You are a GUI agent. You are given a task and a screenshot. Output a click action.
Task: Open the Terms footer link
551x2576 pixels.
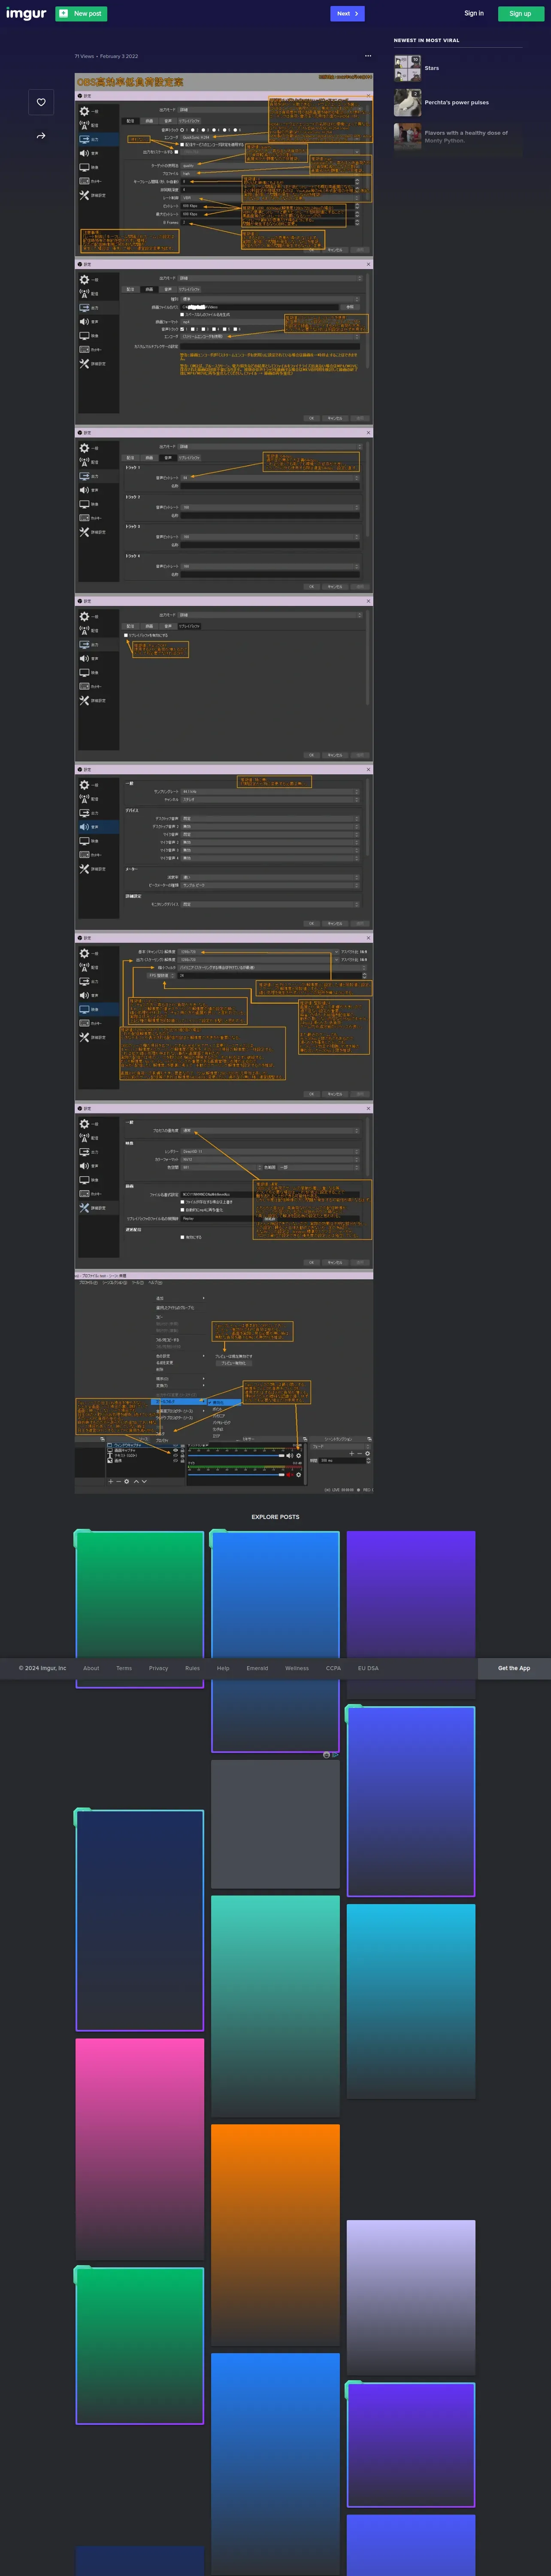tap(124, 1668)
